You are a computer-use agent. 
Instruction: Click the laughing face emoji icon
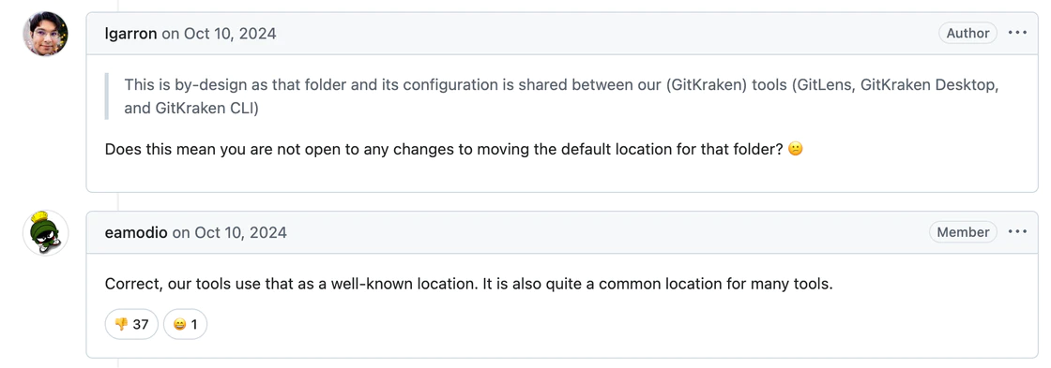(x=179, y=325)
